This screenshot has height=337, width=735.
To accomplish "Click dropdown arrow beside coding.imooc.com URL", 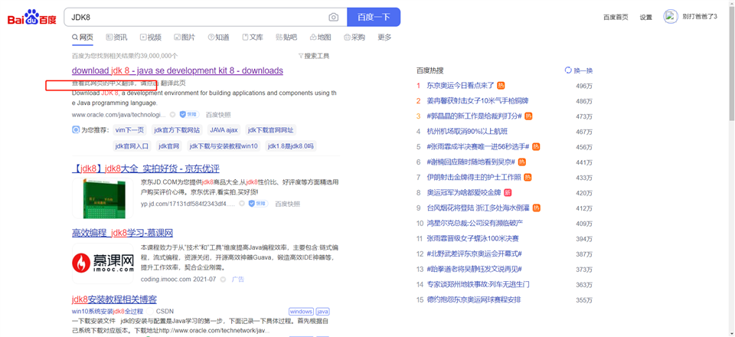I will point(223,280).
